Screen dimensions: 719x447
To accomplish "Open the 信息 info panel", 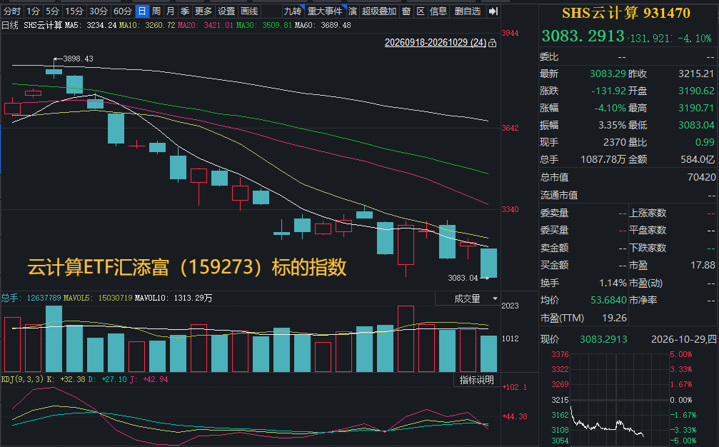I will click(438, 11).
